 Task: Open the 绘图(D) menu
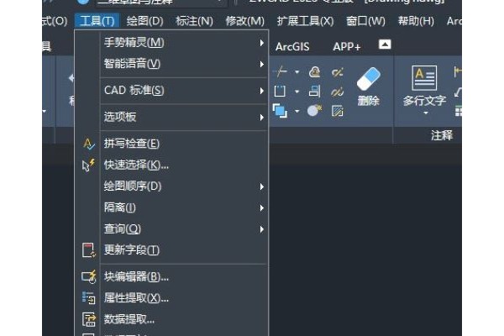(x=145, y=21)
